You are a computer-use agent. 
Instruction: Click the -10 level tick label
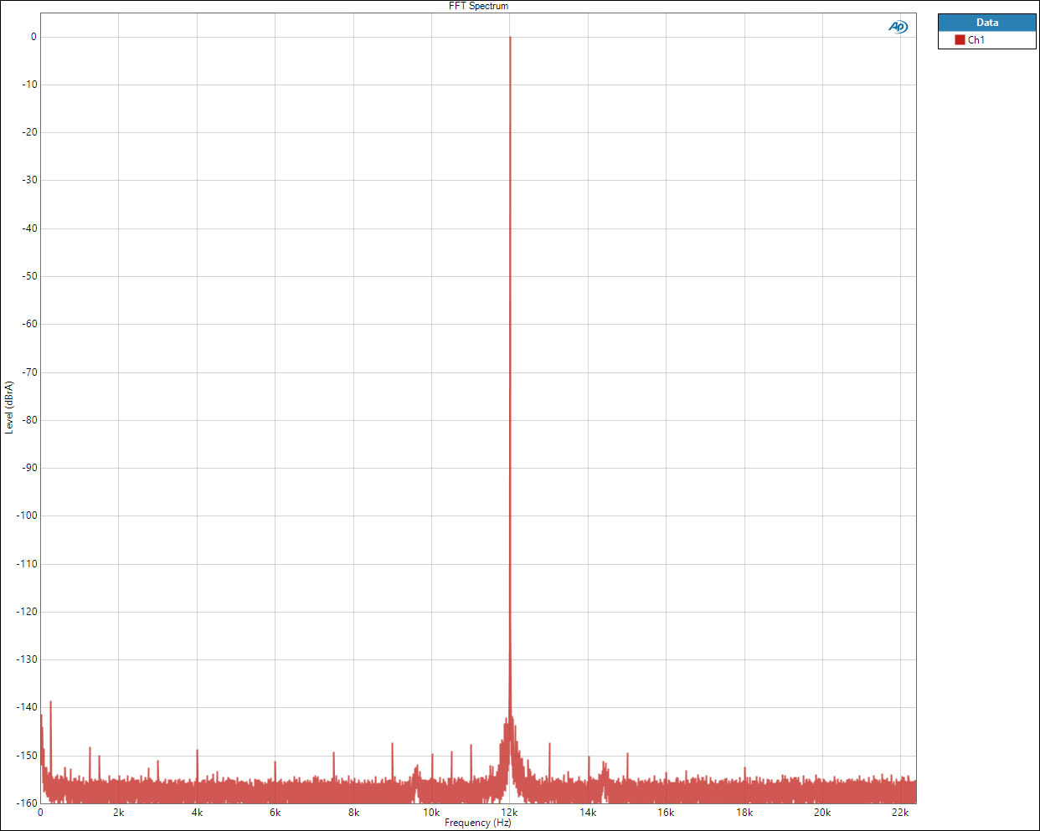tap(29, 85)
